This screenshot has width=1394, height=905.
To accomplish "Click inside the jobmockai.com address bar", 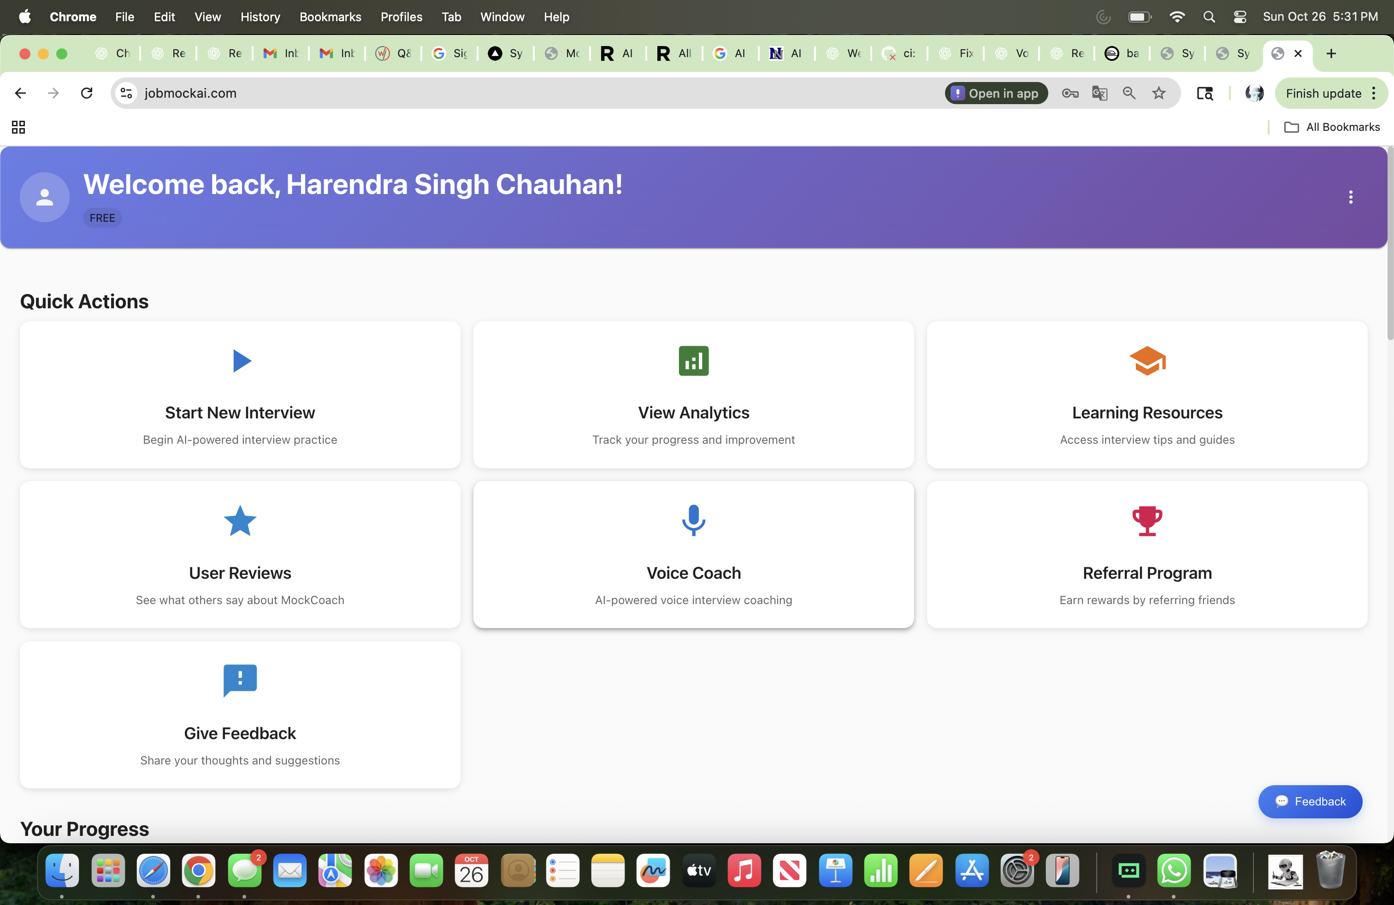I will pyautogui.click(x=410, y=93).
